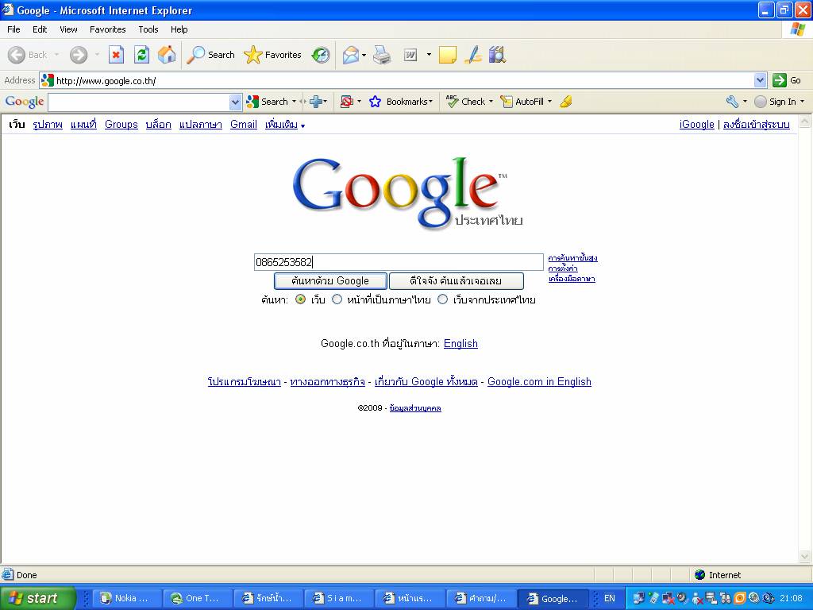Switch to One T... taskbar window
Screen dimensions: 813x610
[196, 598]
